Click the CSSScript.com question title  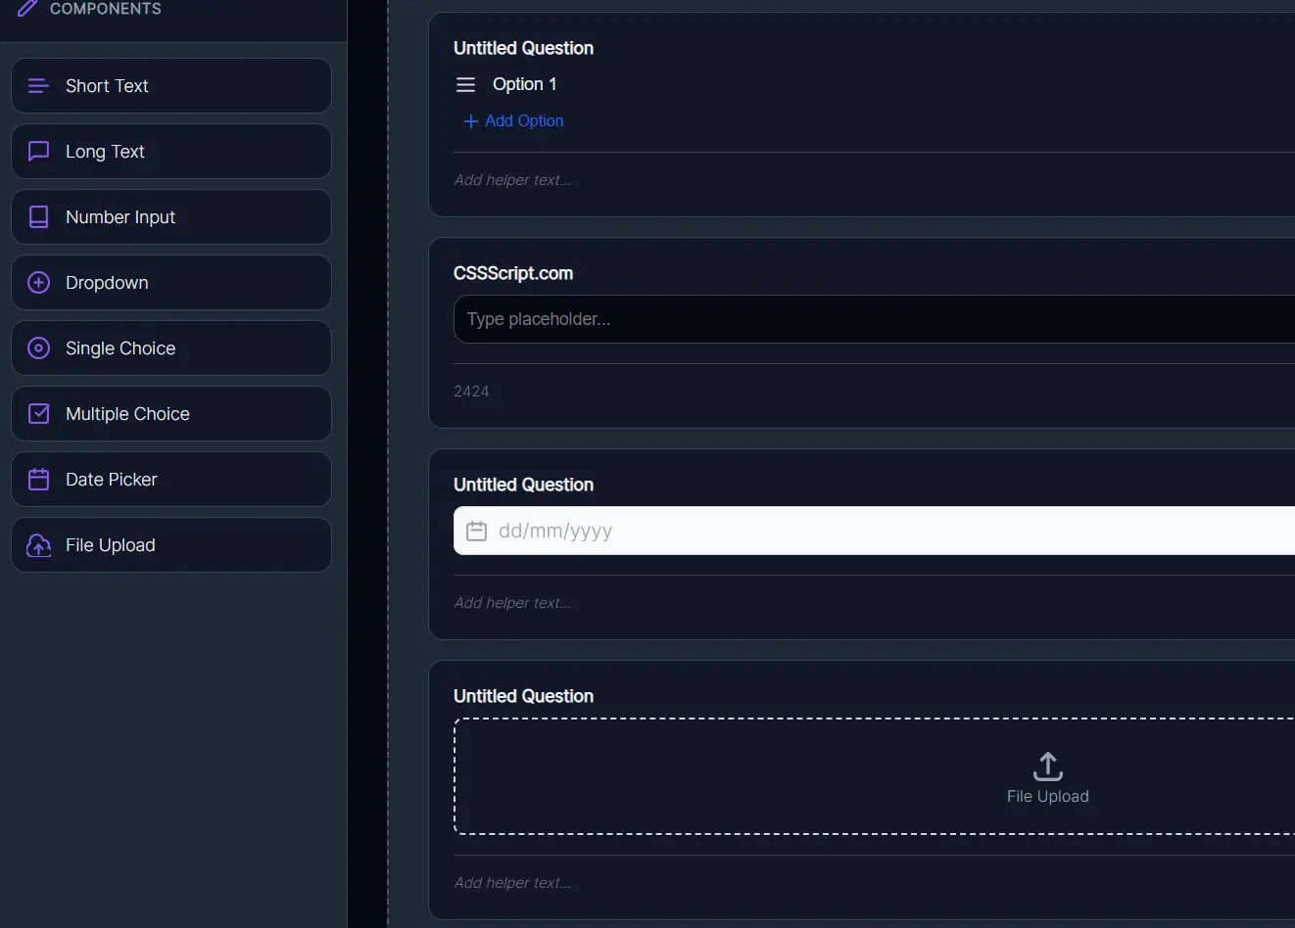click(x=513, y=273)
